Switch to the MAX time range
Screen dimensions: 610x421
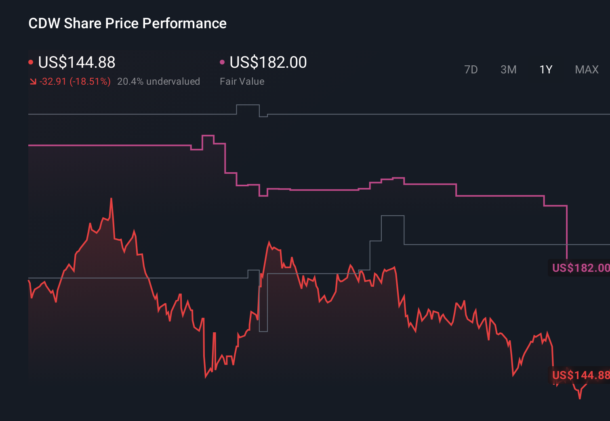(586, 69)
